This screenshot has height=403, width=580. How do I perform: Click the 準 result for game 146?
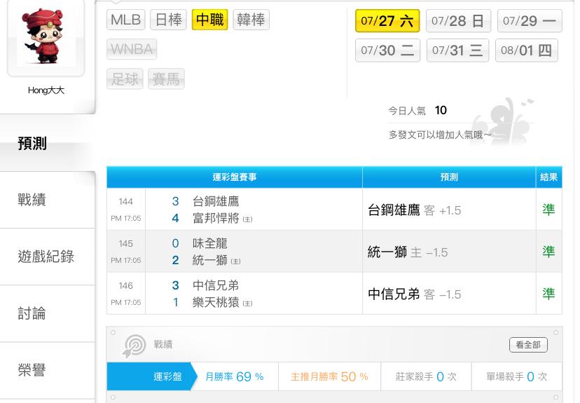coord(548,294)
